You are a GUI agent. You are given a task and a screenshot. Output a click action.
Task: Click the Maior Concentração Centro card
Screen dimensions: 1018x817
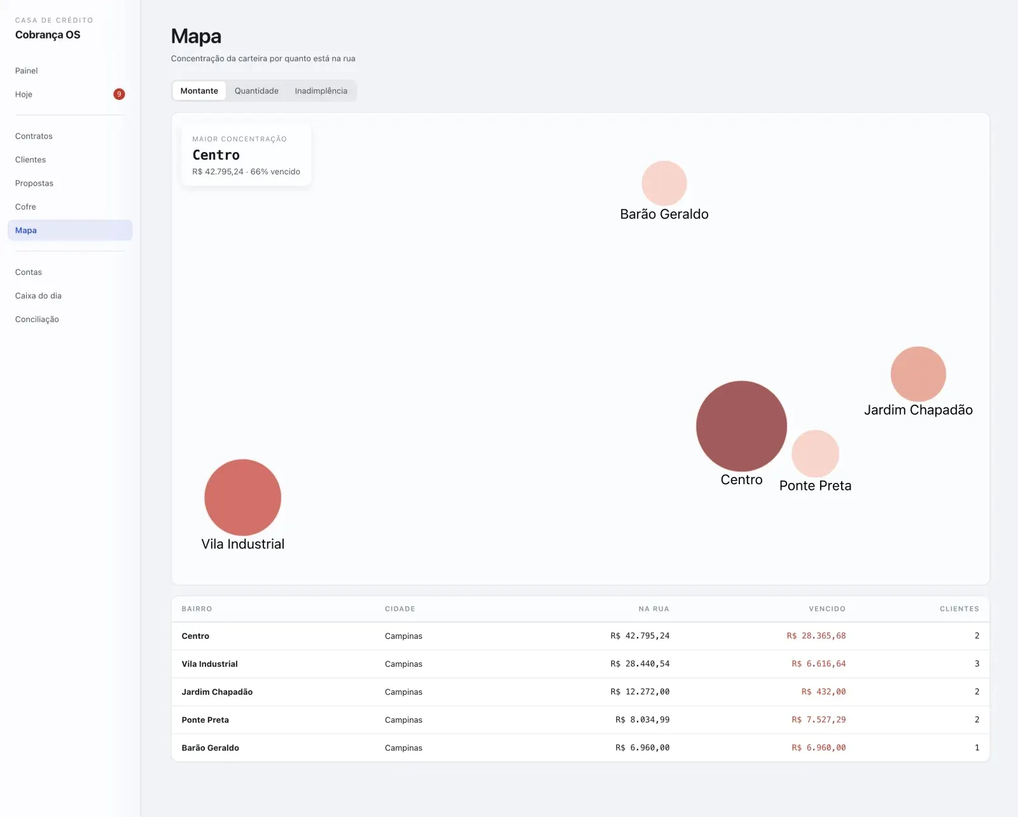click(x=246, y=155)
